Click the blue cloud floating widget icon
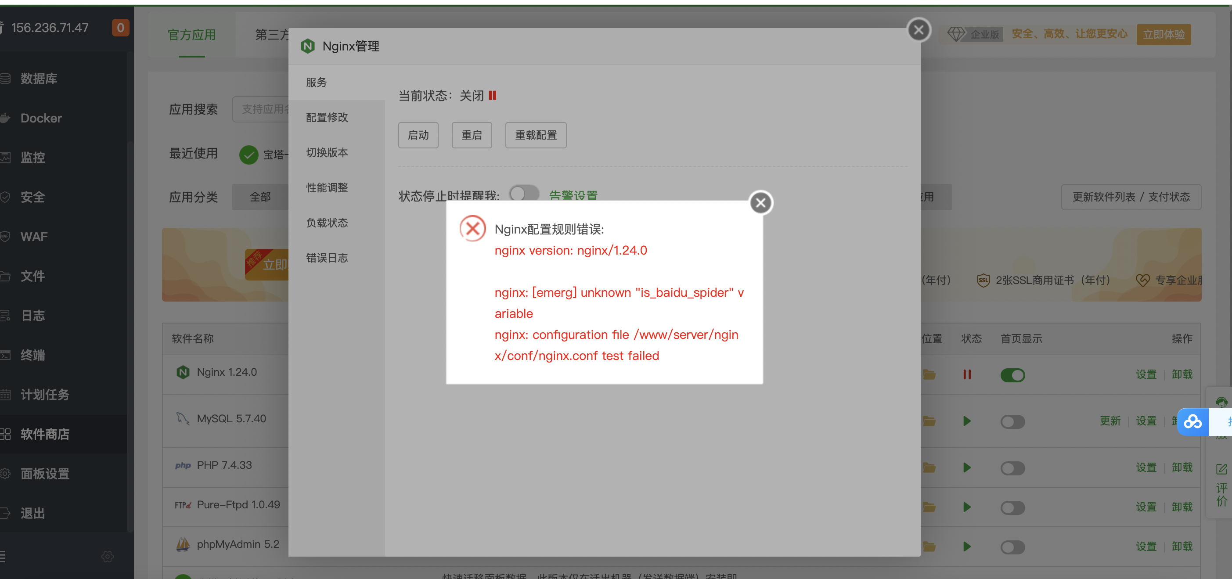This screenshot has height=579, width=1232. [x=1193, y=422]
